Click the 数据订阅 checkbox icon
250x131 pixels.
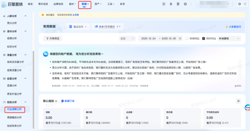click(x=62, y=101)
